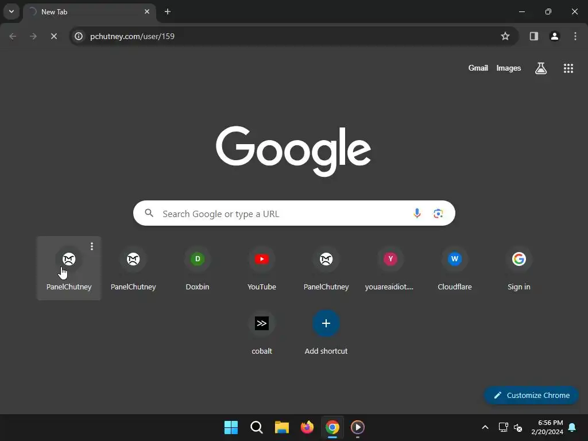Image resolution: width=588 pixels, height=441 pixels.
Task: Open the Google Sign in shortcut
Action: click(x=519, y=268)
